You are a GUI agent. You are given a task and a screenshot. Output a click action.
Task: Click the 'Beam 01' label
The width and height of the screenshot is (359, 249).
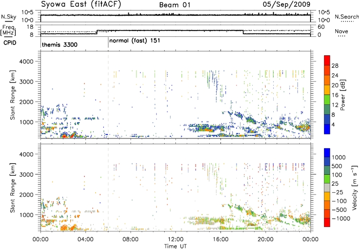click(x=175, y=5)
